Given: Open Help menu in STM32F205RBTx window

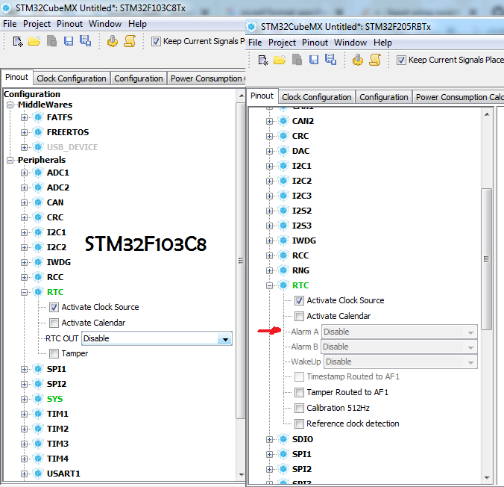Looking at the screenshot, I should [x=382, y=43].
